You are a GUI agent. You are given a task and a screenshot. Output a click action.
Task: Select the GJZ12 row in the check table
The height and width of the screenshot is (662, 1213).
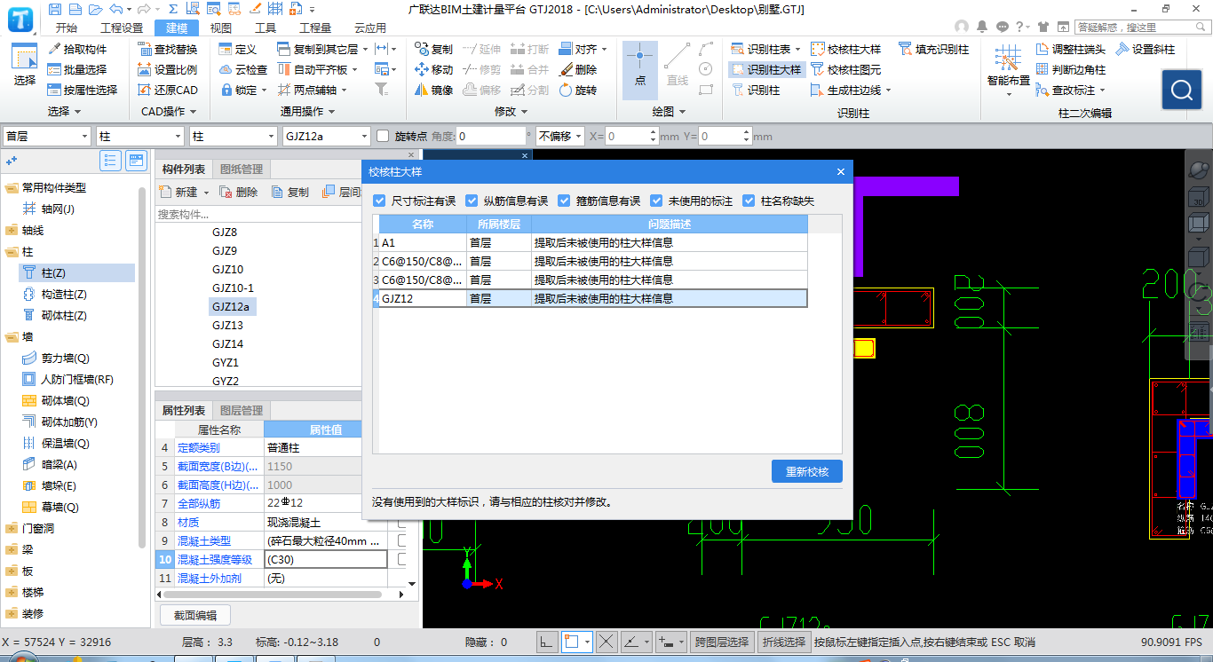[590, 299]
